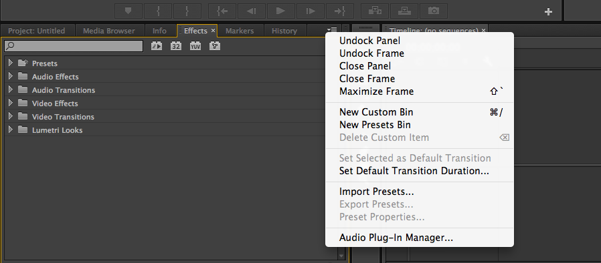Select the Lumetri Looks row label
Screen dimensions: 601x263
[57, 130]
